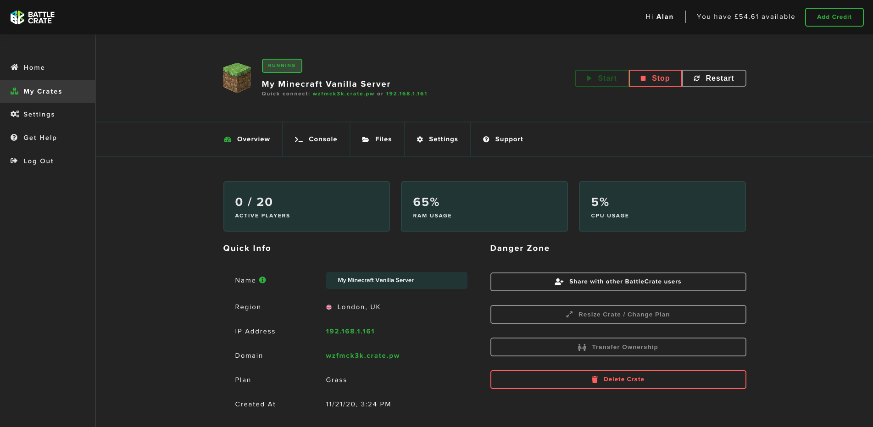This screenshot has height=427, width=873.
Task: Open Settings from the left sidebar
Action: point(48,114)
